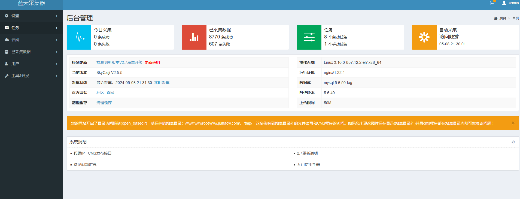Screen dimensions: 520x199
Task: Open the notifications flag icon
Action: coord(492,3)
